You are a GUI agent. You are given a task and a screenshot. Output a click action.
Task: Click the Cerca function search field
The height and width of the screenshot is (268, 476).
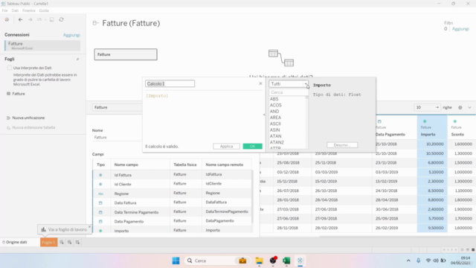(288, 92)
